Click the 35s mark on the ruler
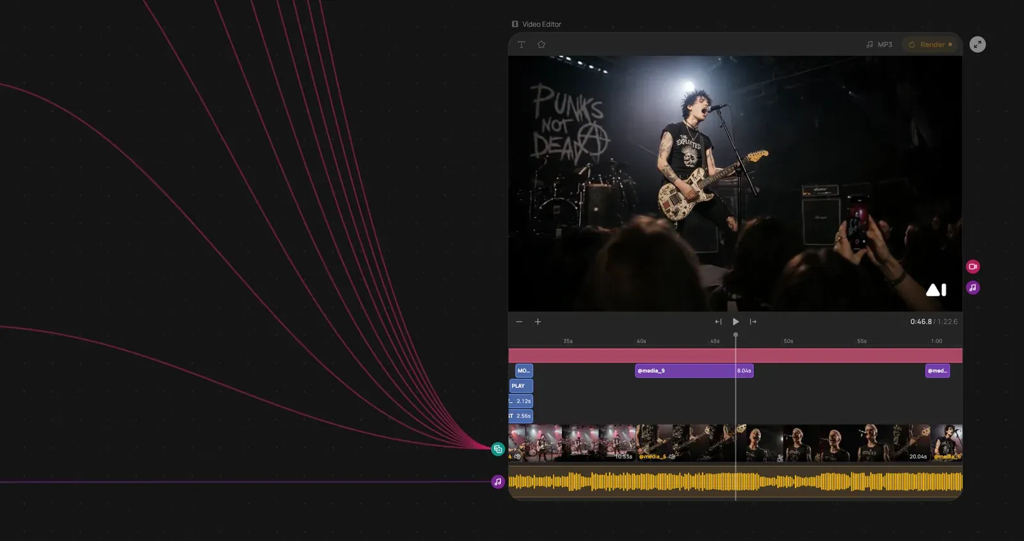1024x541 pixels. [x=568, y=341]
